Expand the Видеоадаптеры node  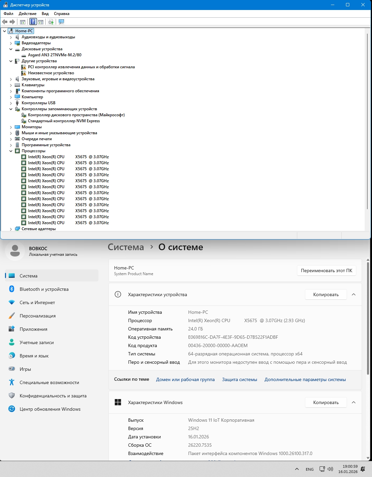click(11, 43)
